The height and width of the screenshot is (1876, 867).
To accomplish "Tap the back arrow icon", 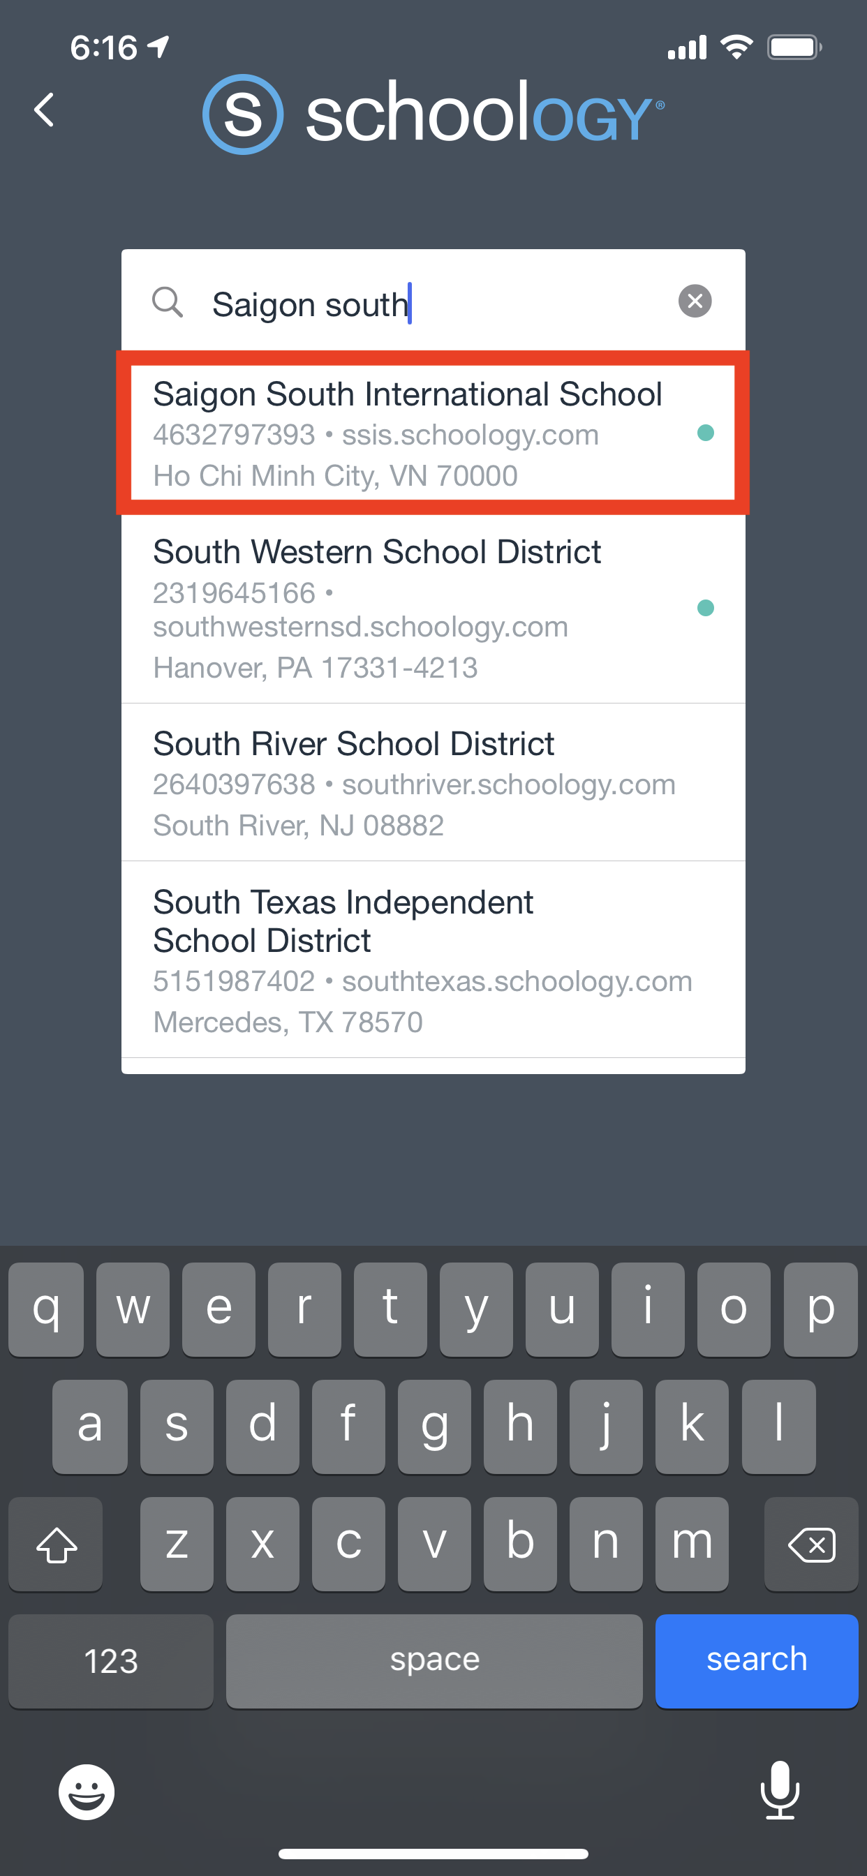I will tap(45, 110).
